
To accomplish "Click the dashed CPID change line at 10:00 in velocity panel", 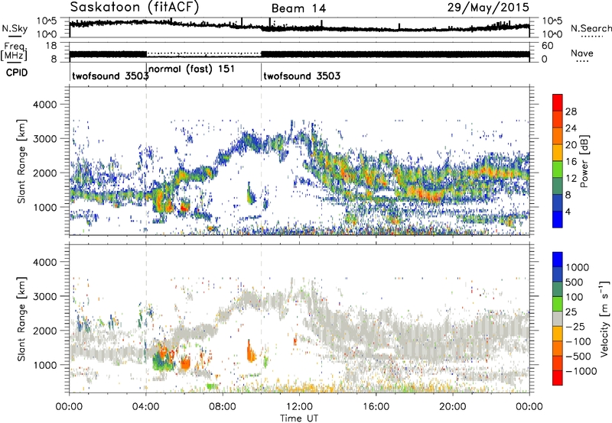I will [261, 318].
